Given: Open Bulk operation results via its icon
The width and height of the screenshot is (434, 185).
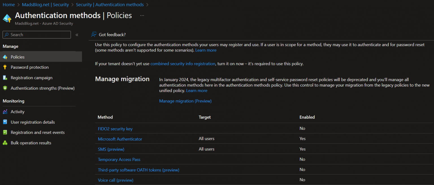Looking at the screenshot, I should pyautogui.click(x=5, y=143).
